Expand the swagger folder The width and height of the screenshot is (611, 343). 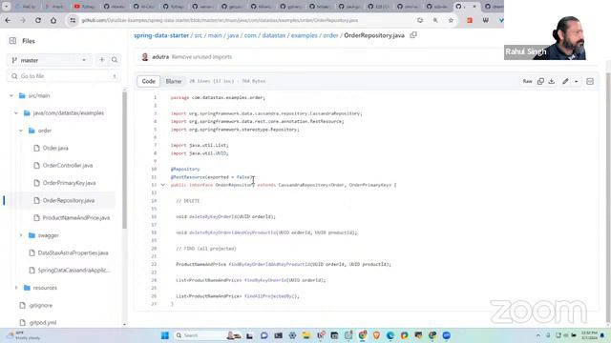(x=21, y=235)
